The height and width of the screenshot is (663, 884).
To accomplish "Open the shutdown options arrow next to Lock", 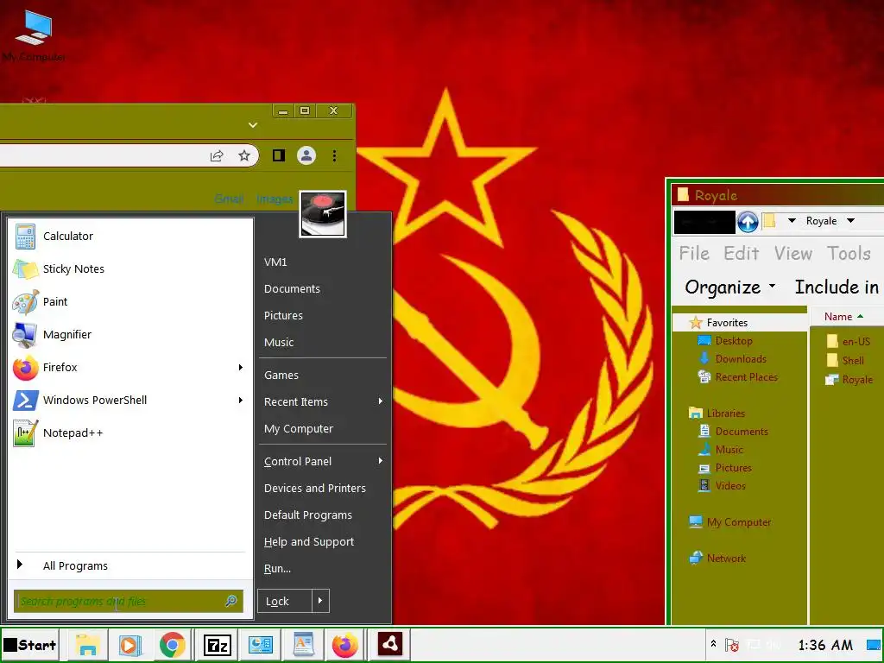I will tap(320, 601).
